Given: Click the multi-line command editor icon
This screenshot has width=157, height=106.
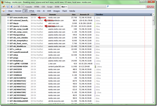Looking at the screenshot, I should pos(19,7).
